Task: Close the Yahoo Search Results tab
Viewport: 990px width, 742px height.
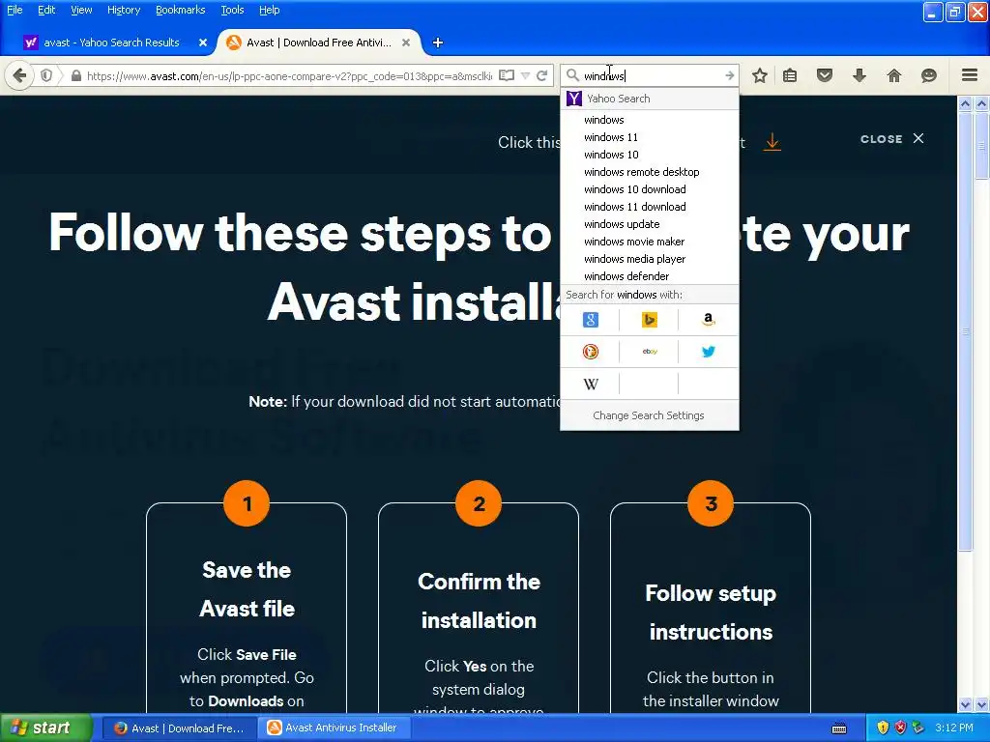Action: click(x=203, y=43)
